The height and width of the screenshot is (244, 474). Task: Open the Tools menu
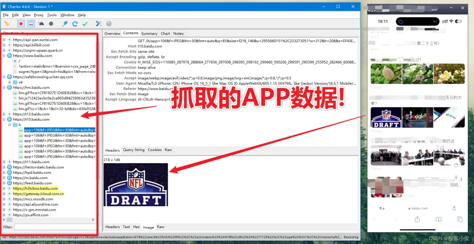point(52,15)
